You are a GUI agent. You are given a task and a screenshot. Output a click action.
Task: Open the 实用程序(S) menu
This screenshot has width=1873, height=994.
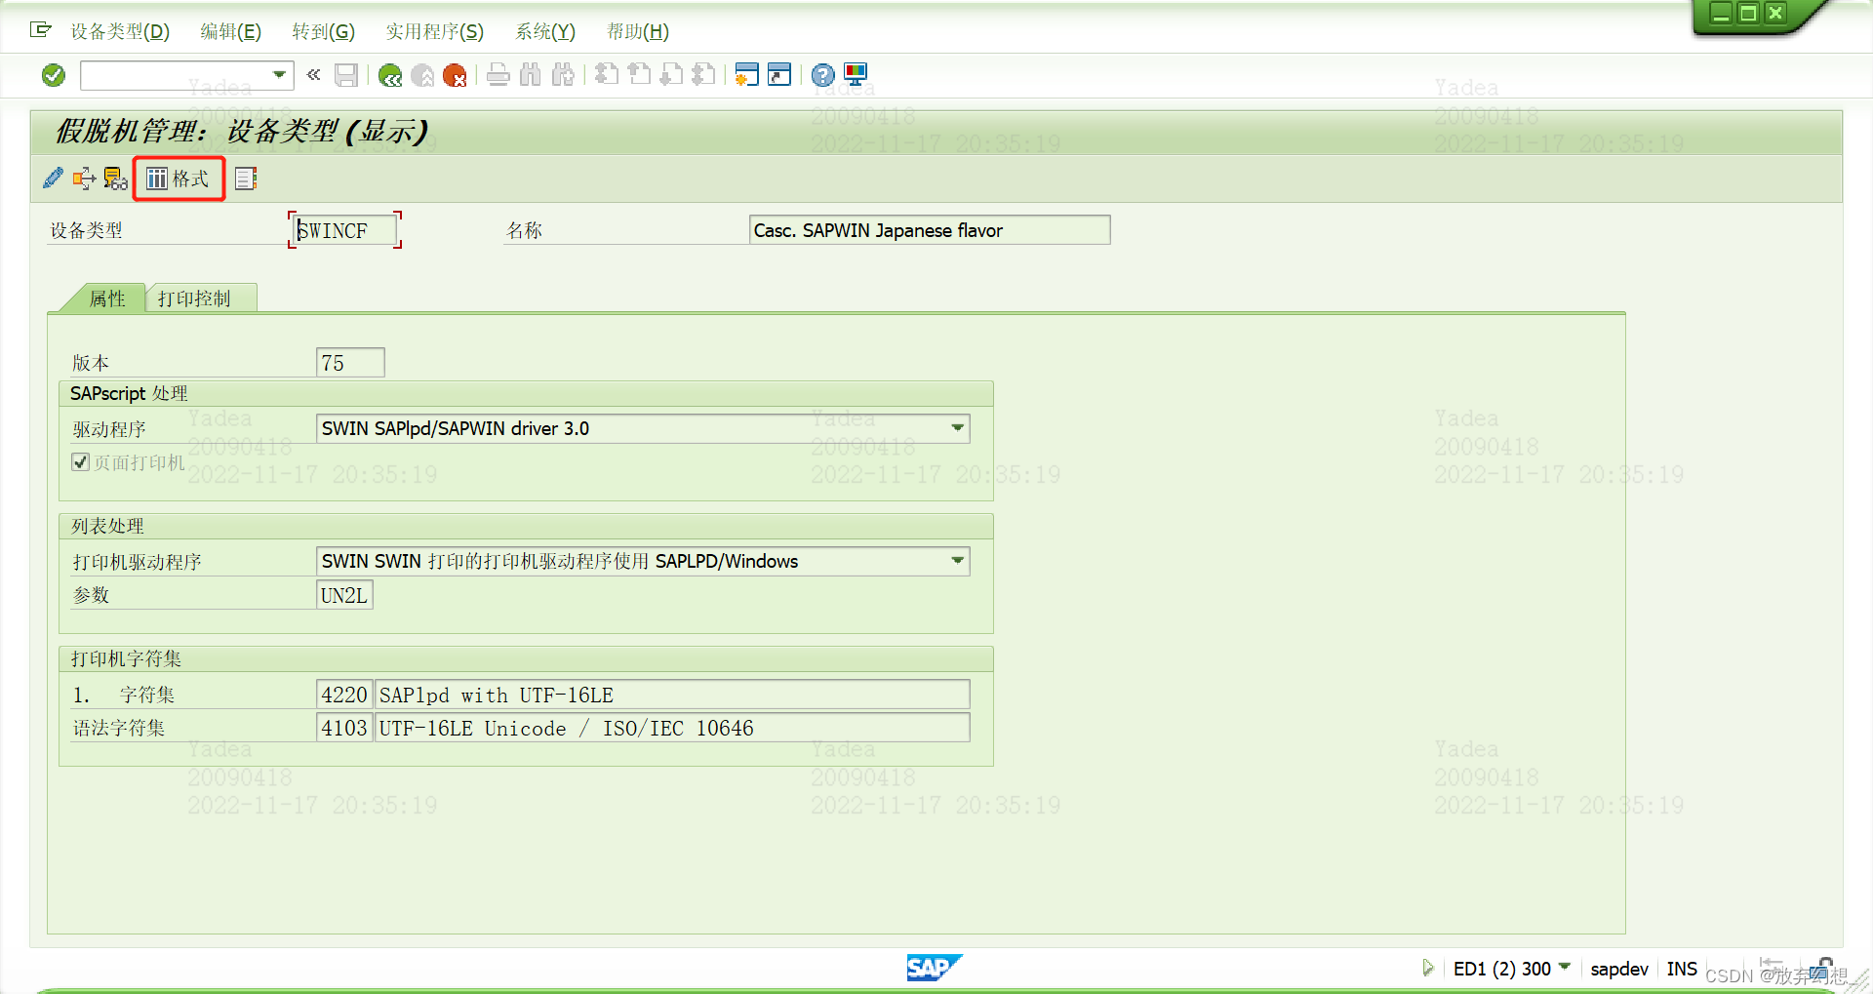(434, 32)
